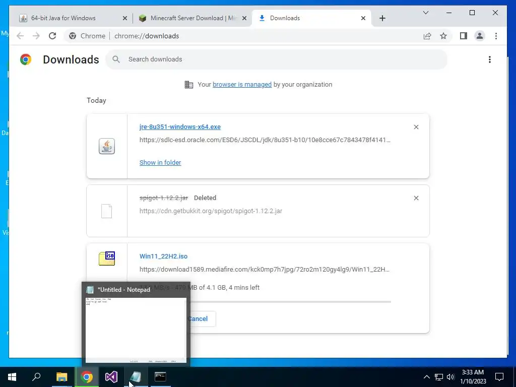Click the browser Forward arrow

[36, 36]
